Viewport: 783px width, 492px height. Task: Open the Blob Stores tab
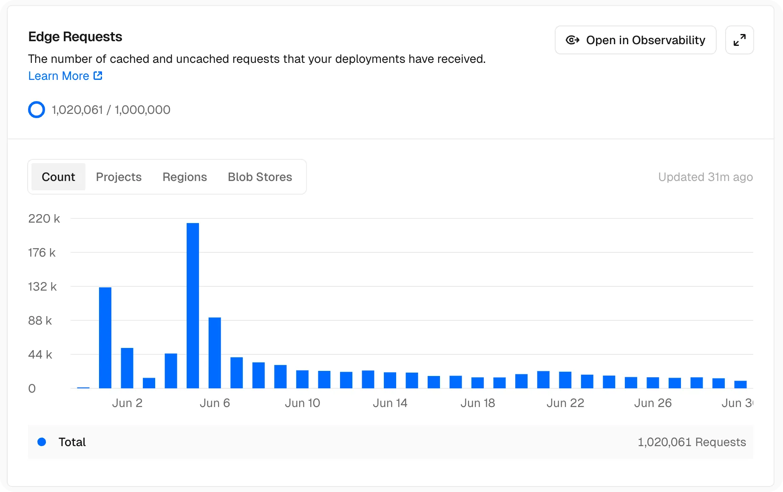click(x=260, y=177)
